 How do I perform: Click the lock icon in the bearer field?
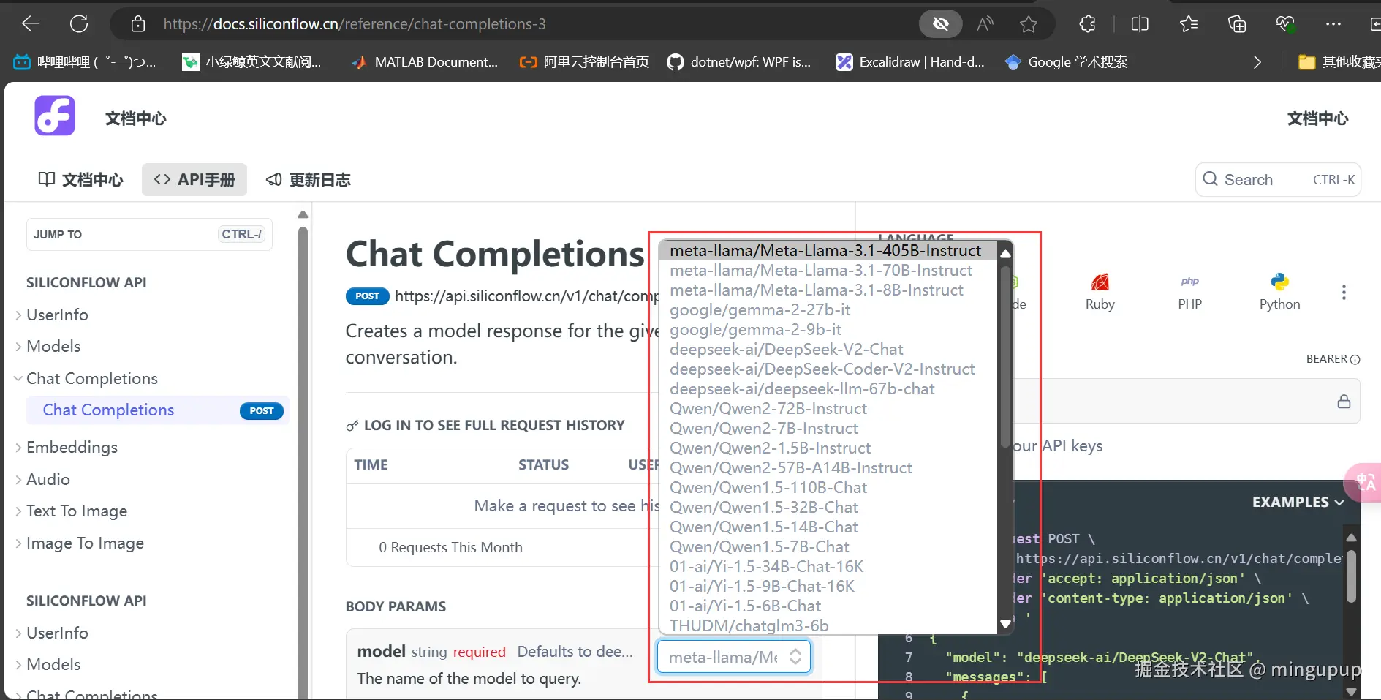1344,402
